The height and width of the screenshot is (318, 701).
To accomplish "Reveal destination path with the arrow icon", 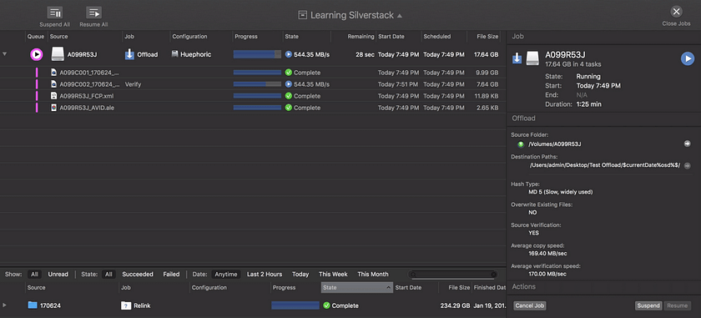I will (687, 165).
